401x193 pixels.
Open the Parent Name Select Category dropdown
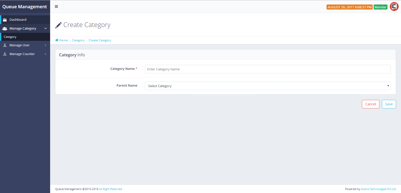(267, 86)
